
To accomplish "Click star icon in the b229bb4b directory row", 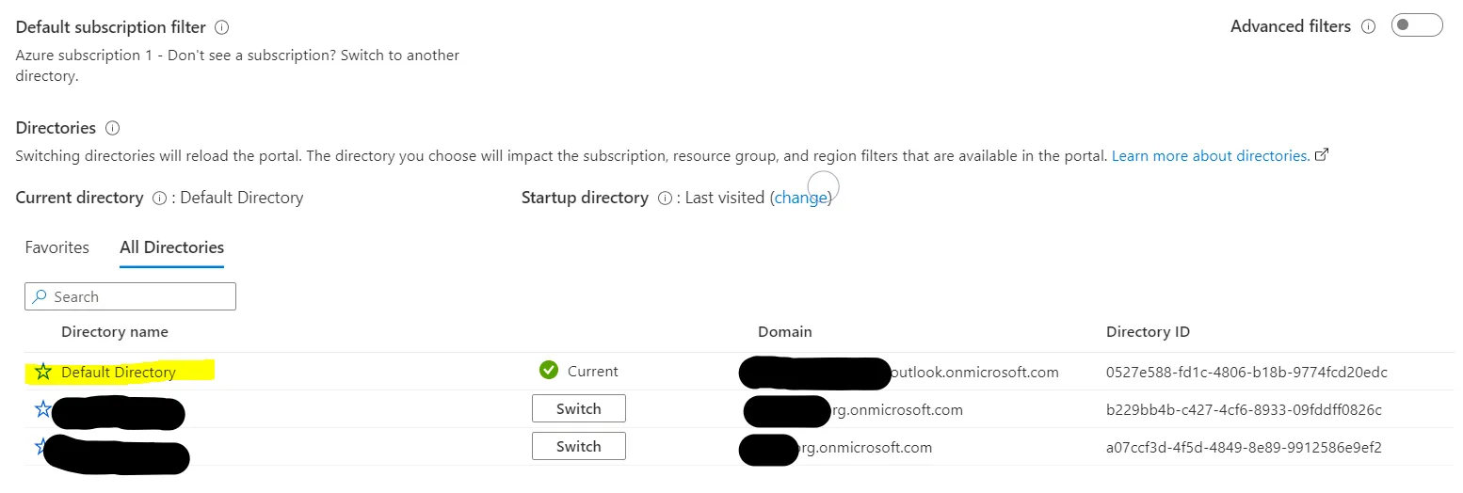I will 43,409.
